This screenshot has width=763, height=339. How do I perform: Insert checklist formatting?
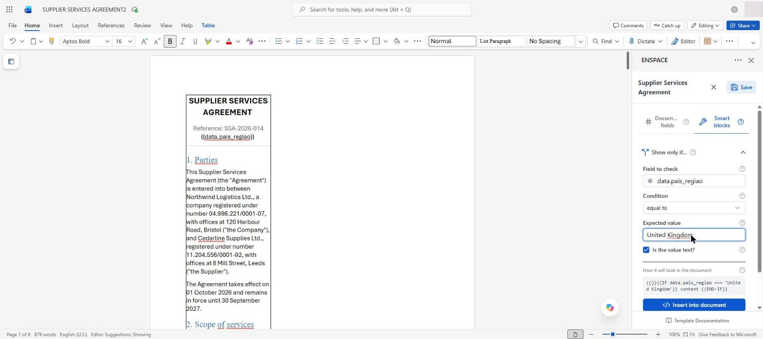tap(320, 41)
